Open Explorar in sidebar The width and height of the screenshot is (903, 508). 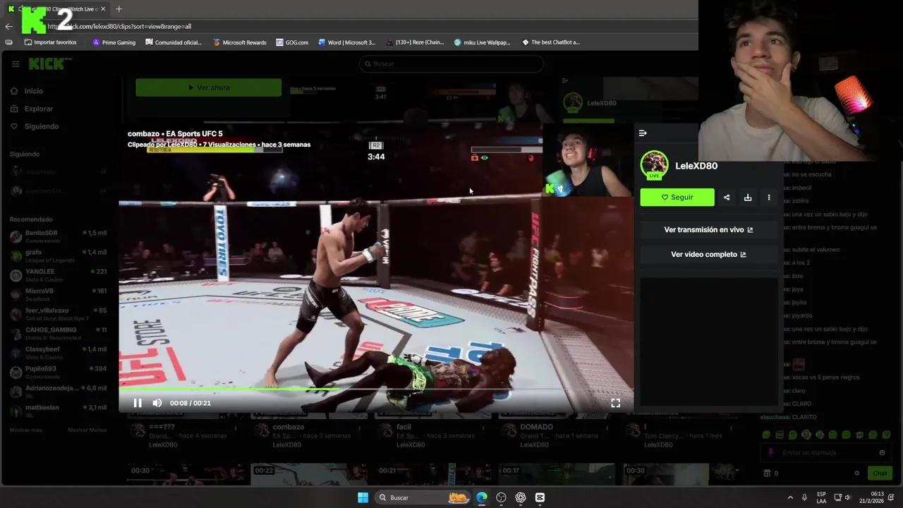coord(38,109)
